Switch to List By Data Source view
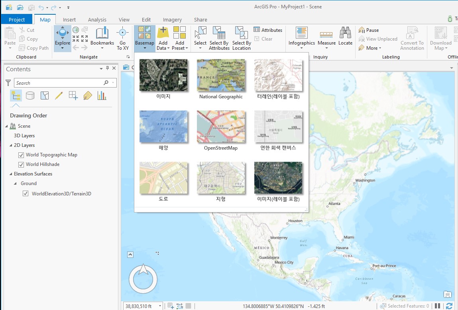 point(30,96)
